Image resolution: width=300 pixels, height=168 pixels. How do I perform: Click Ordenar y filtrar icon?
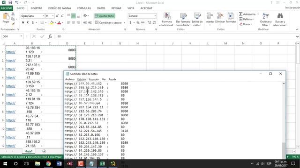(266, 16)
